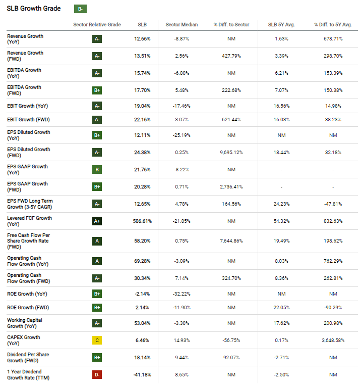Click the B+ grade badge for Dividend Per Share Growth

[97, 358]
